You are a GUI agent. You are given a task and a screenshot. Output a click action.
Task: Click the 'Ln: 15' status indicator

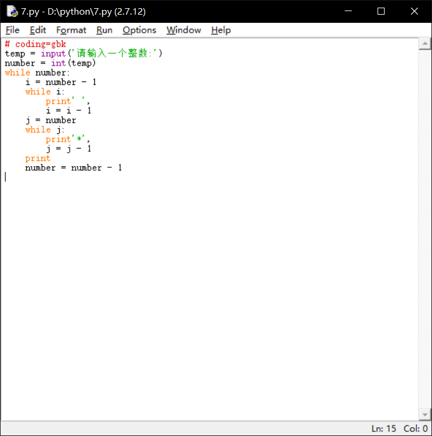coord(383,429)
